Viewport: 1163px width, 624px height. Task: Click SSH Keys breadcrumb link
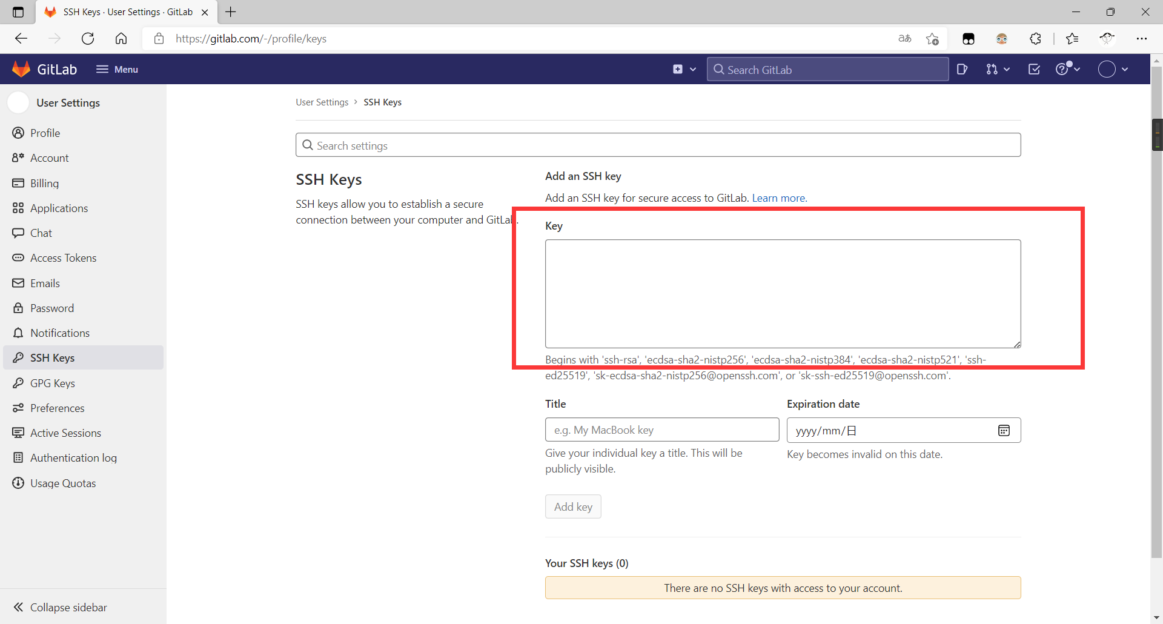click(x=382, y=102)
